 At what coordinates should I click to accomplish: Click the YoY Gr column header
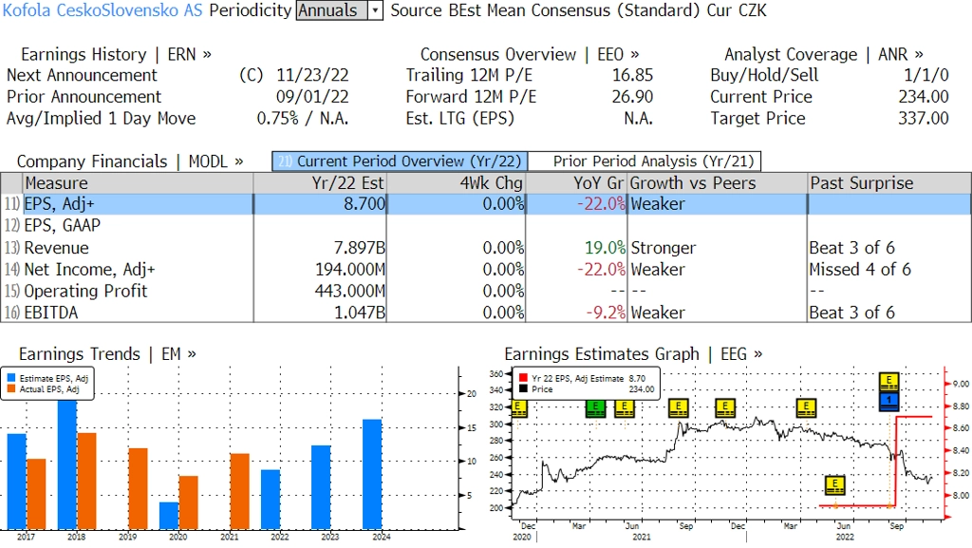(576, 183)
